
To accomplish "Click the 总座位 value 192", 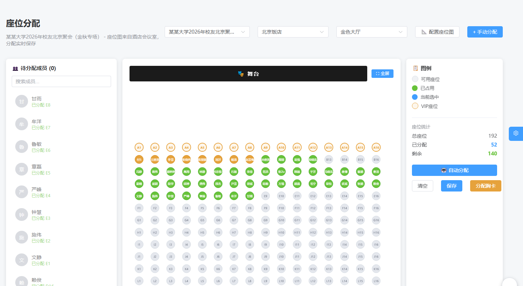I will tap(492, 136).
